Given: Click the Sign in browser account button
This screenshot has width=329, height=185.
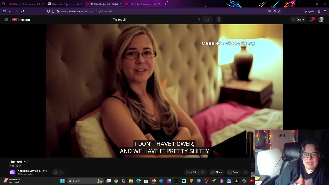Looking at the screenshot, I should tap(309, 11).
